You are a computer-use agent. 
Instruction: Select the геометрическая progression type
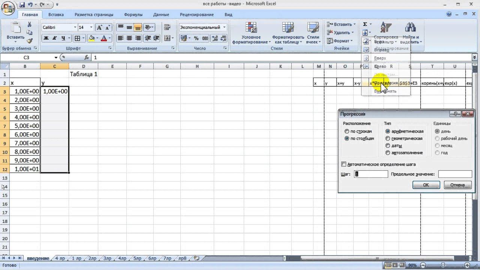click(388, 138)
